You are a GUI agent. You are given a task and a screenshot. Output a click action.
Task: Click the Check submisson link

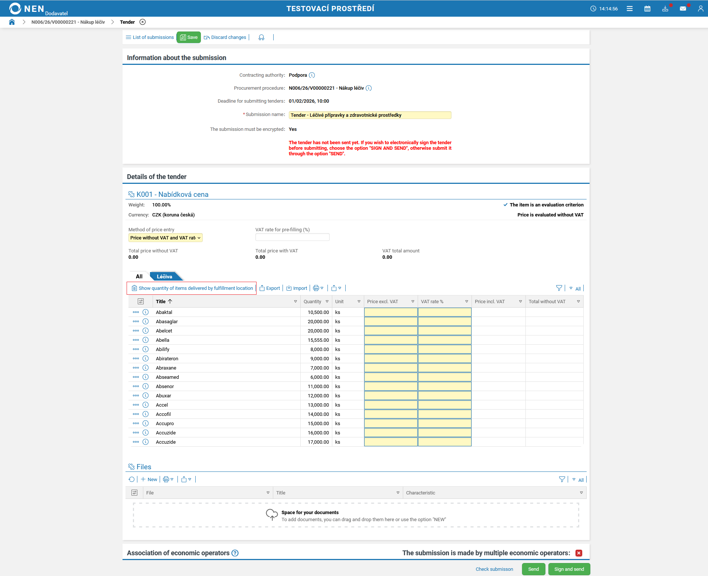(x=494, y=569)
